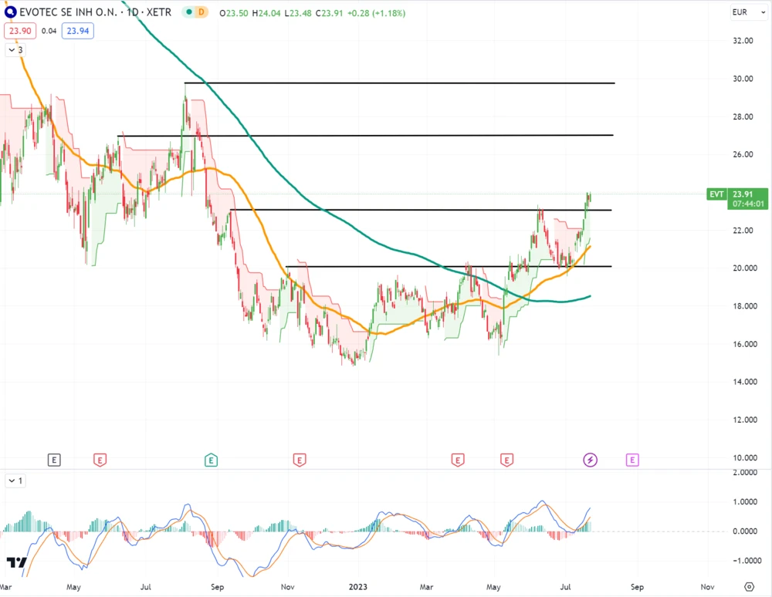This screenshot has width=772, height=597.
Task: Click the gray E marker at far left
Action: [x=54, y=460]
